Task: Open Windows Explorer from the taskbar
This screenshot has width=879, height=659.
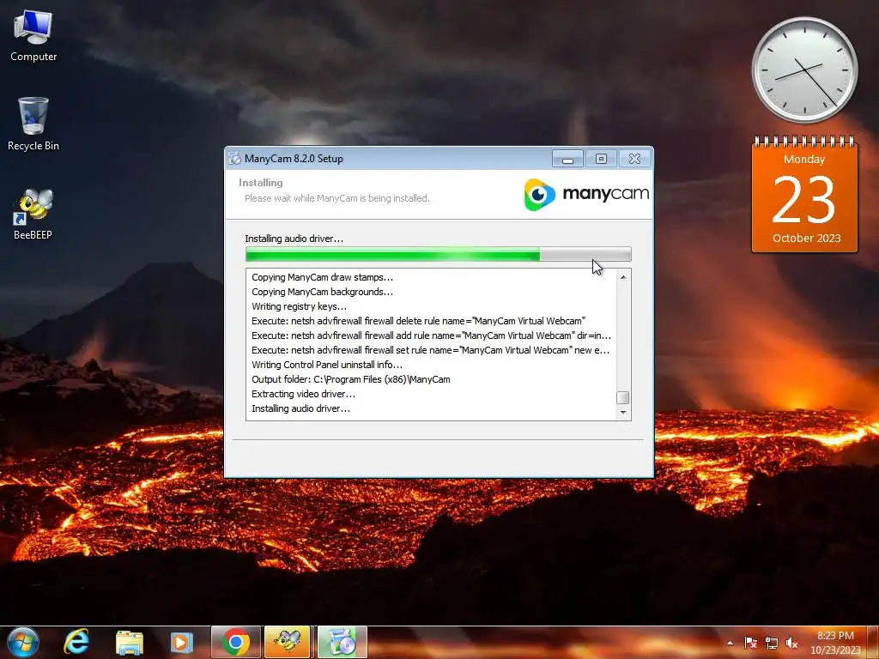Action: click(130, 642)
